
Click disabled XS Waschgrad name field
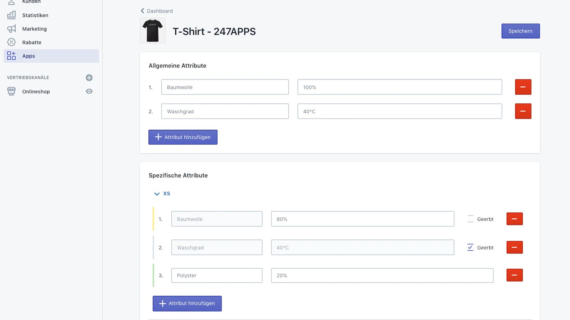(217, 247)
